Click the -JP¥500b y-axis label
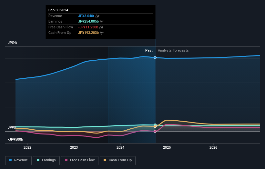The height and width of the screenshot is (169, 265). [x=15, y=139]
